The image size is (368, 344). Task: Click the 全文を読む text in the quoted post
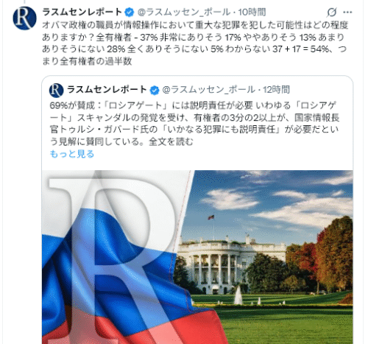click(x=171, y=141)
